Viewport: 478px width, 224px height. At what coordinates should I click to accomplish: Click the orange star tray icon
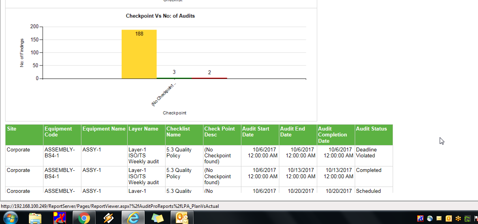click(x=458, y=218)
